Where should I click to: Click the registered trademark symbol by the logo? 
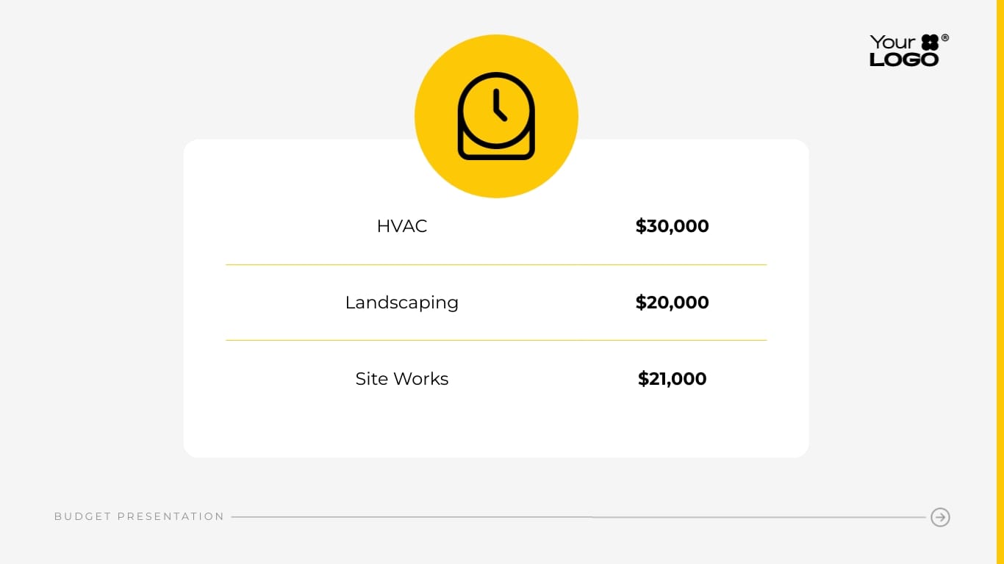(x=945, y=37)
